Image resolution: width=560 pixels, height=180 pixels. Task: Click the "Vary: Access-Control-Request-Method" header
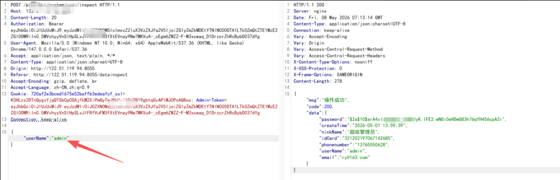coord(338,49)
